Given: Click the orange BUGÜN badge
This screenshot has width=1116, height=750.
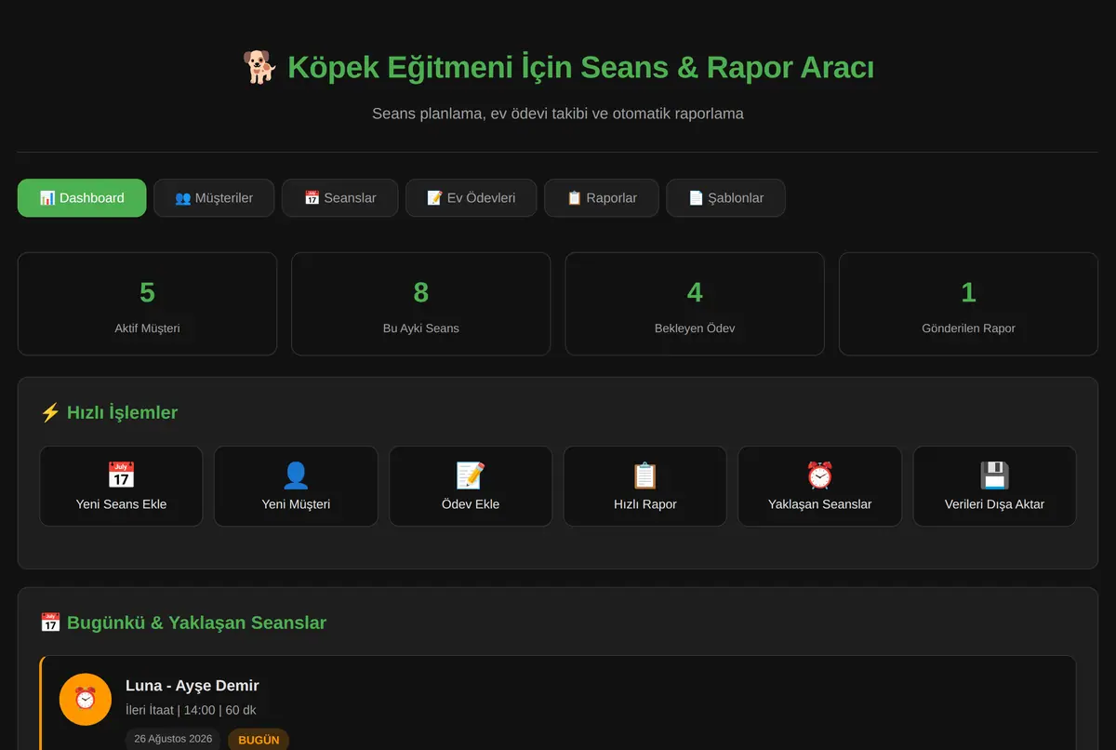Looking at the screenshot, I should tap(259, 740).
